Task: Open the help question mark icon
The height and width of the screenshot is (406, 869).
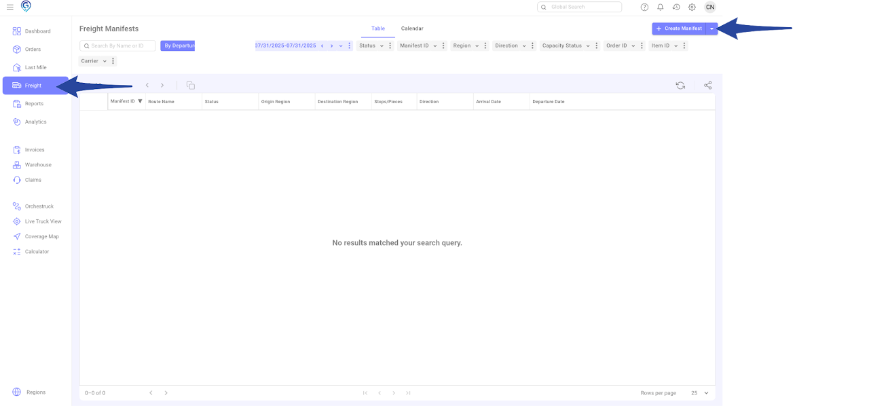Action: pyautogui.click(x=644, y=7)
